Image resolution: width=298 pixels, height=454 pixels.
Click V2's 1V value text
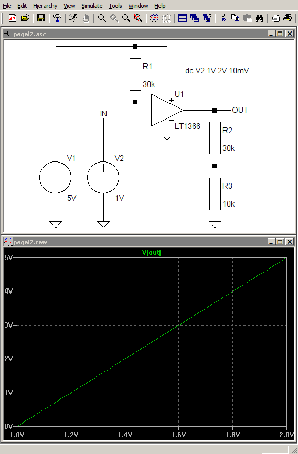pos(120,198)
